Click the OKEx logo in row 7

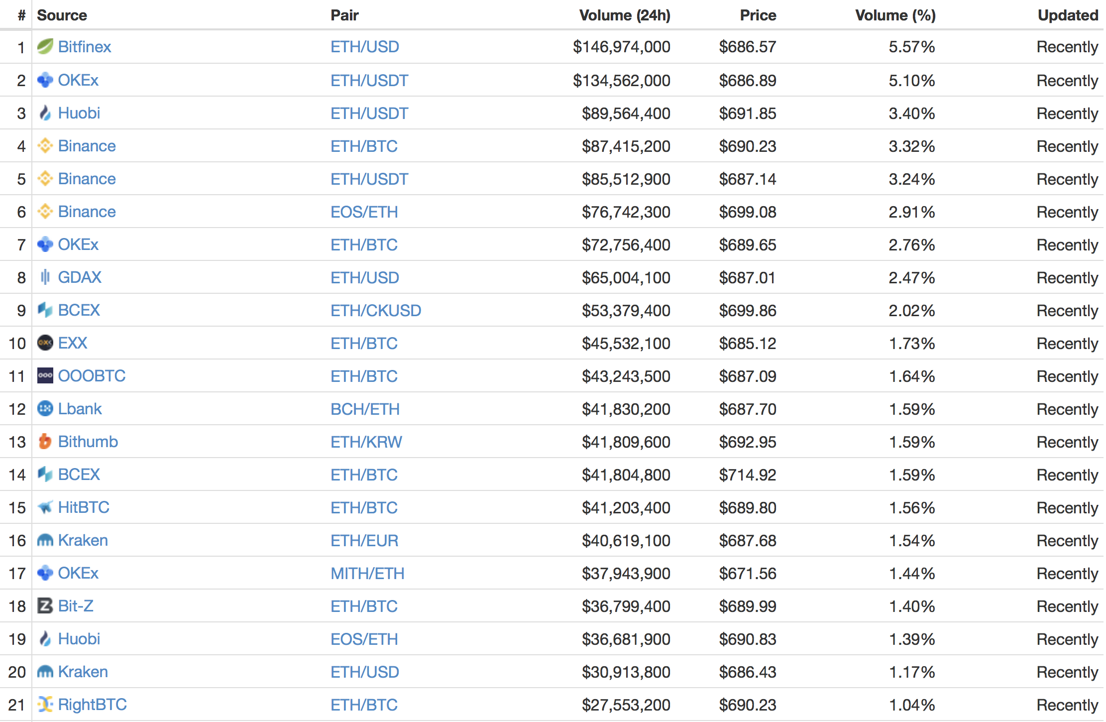[x=45, y=244]
